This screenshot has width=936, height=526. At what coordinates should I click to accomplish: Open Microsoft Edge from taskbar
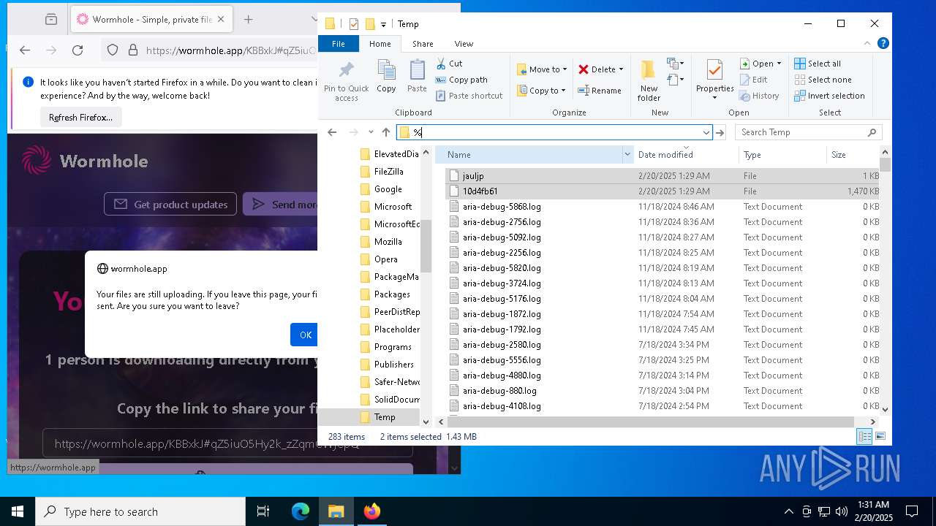301,511
